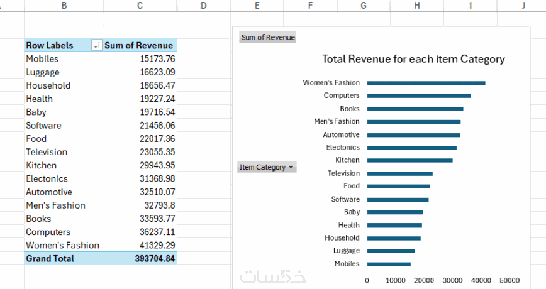This screenshot has width=546, height=289.
Task: Select the Kitchen row label cell
Action: 64,165
